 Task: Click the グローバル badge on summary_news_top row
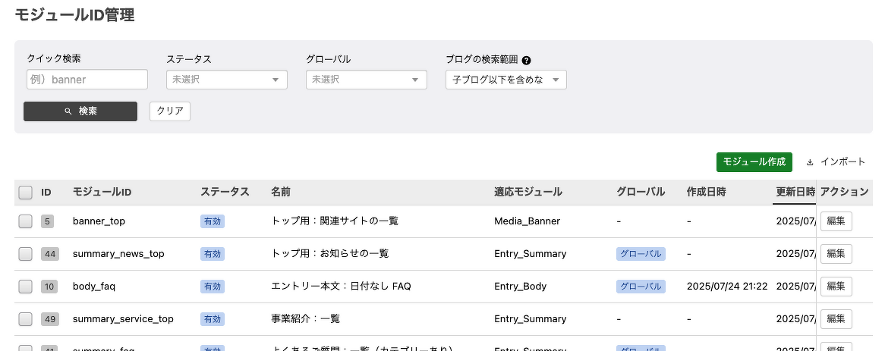point(641,254)
